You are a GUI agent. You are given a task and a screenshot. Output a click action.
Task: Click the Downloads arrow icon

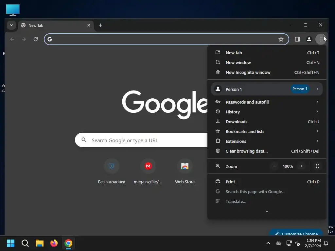(218, 122)
